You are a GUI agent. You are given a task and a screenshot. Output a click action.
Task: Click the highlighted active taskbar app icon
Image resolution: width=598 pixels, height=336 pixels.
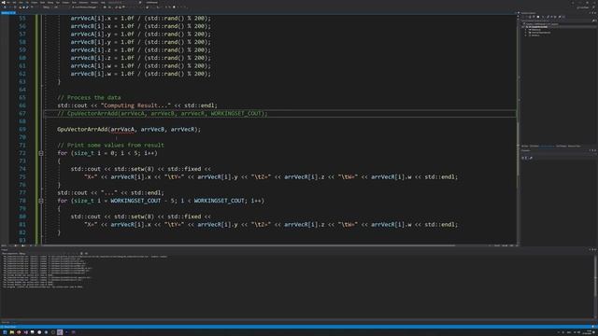[60, 332]
